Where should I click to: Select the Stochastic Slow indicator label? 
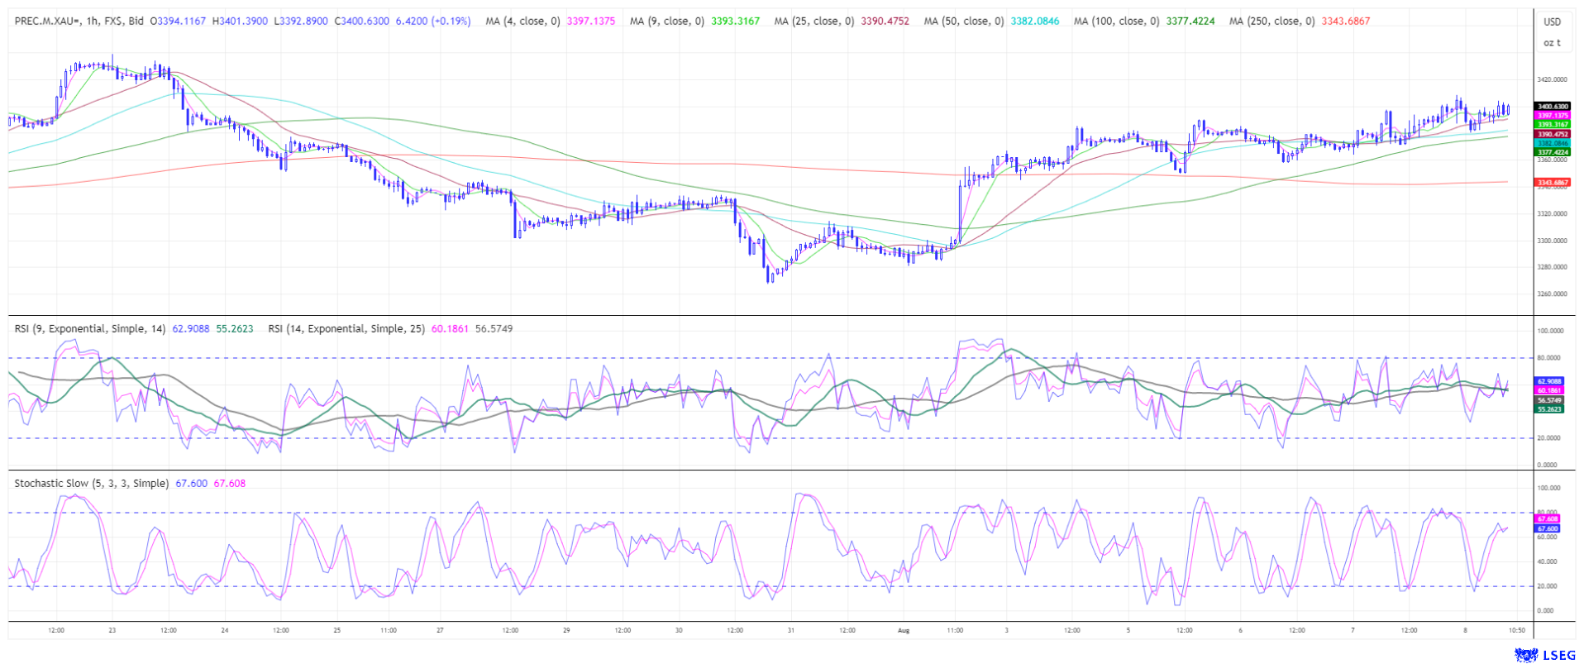91,483
